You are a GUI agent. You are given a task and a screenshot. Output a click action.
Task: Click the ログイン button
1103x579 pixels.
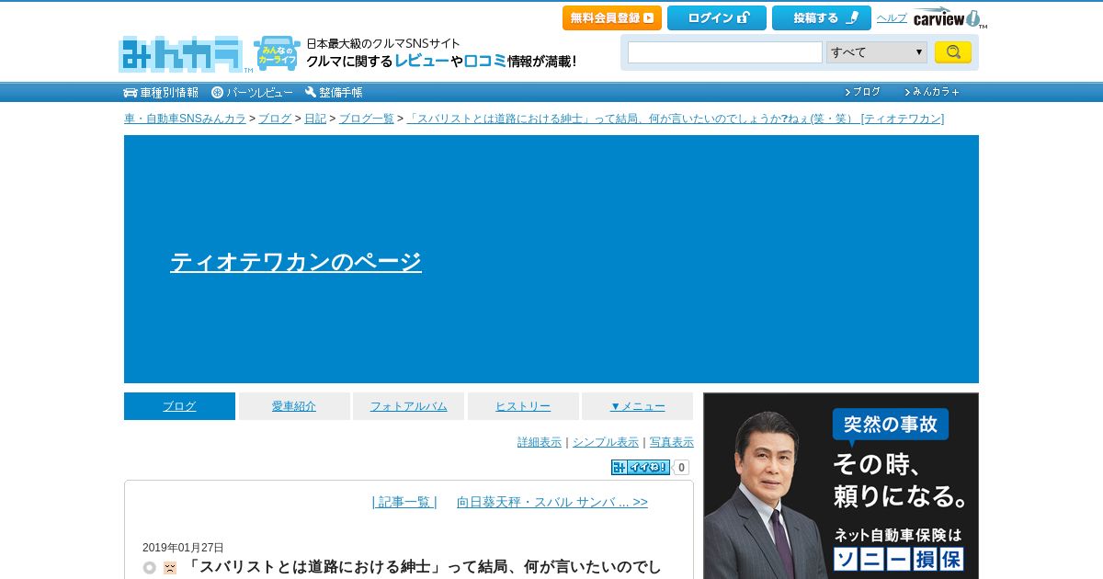[x=717, y=17]
